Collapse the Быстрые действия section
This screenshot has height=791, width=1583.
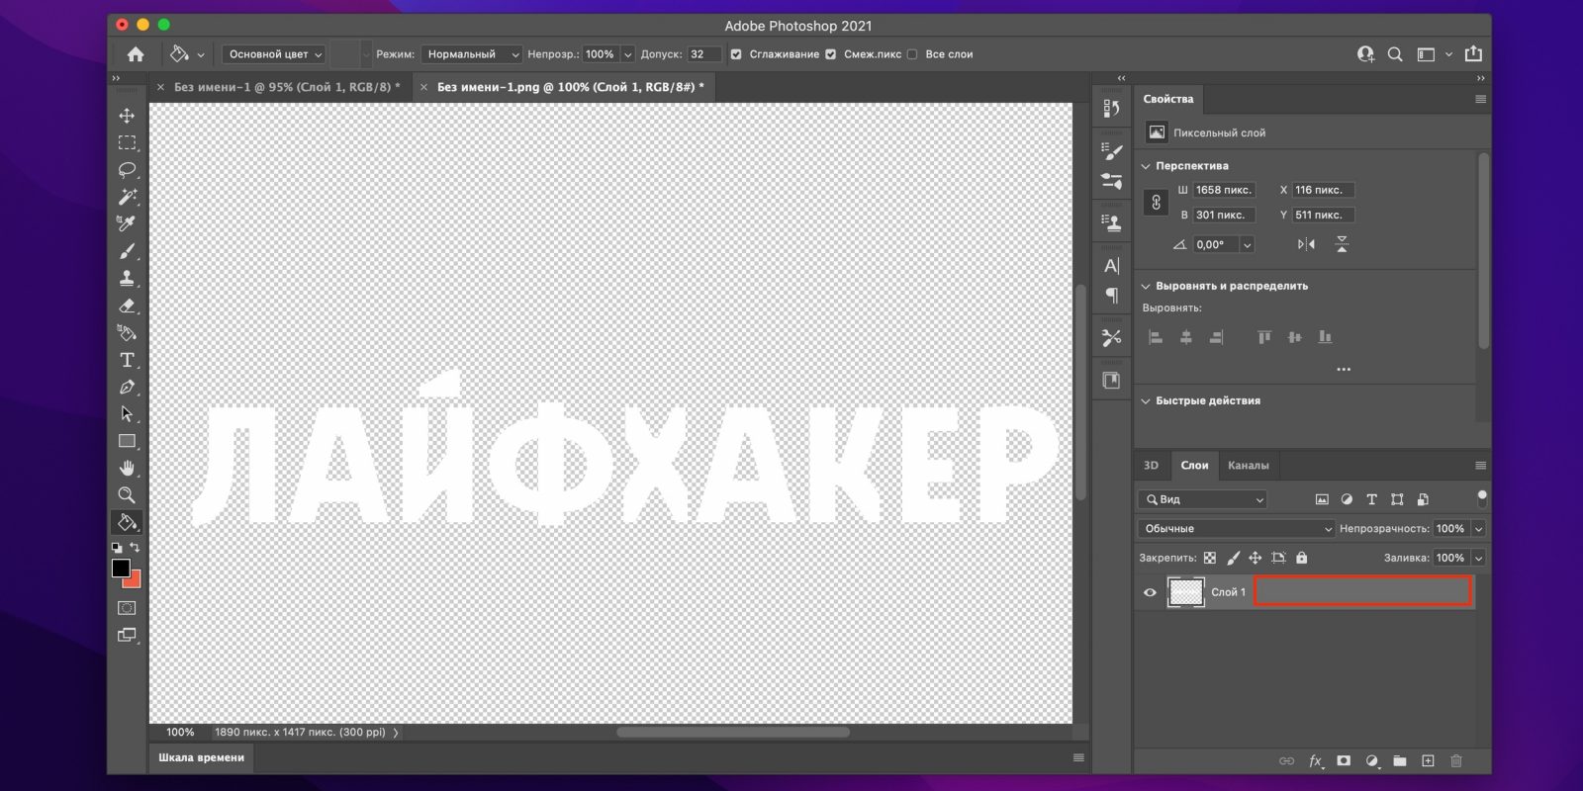[x=1147, y=400]
